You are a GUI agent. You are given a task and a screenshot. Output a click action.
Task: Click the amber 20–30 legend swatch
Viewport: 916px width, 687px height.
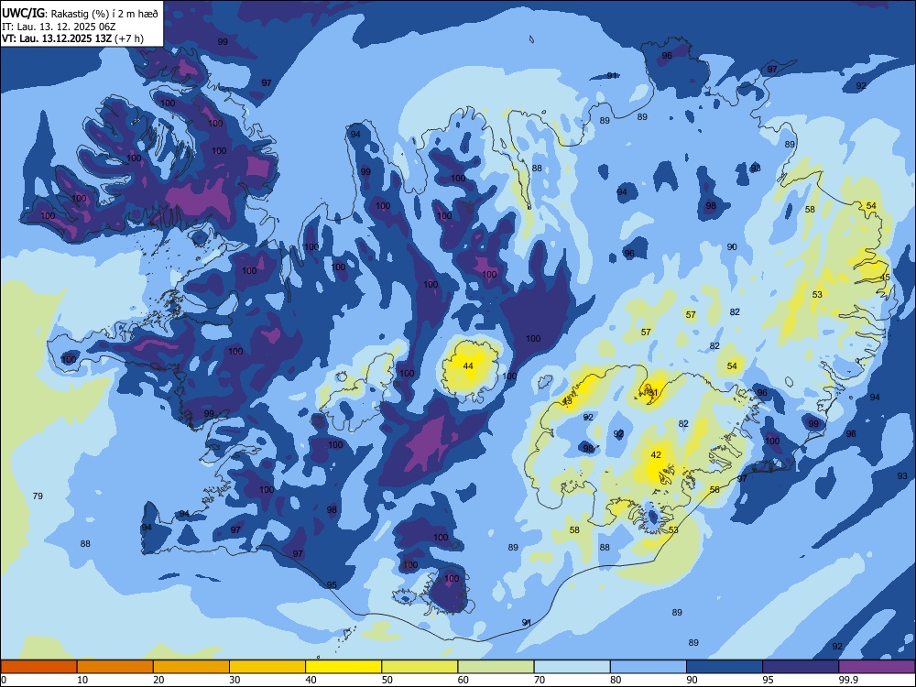[191, 667]
